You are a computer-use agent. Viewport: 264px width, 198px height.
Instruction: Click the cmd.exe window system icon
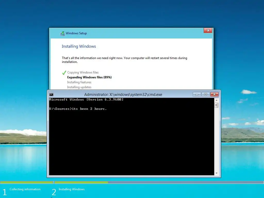(51, 95)
